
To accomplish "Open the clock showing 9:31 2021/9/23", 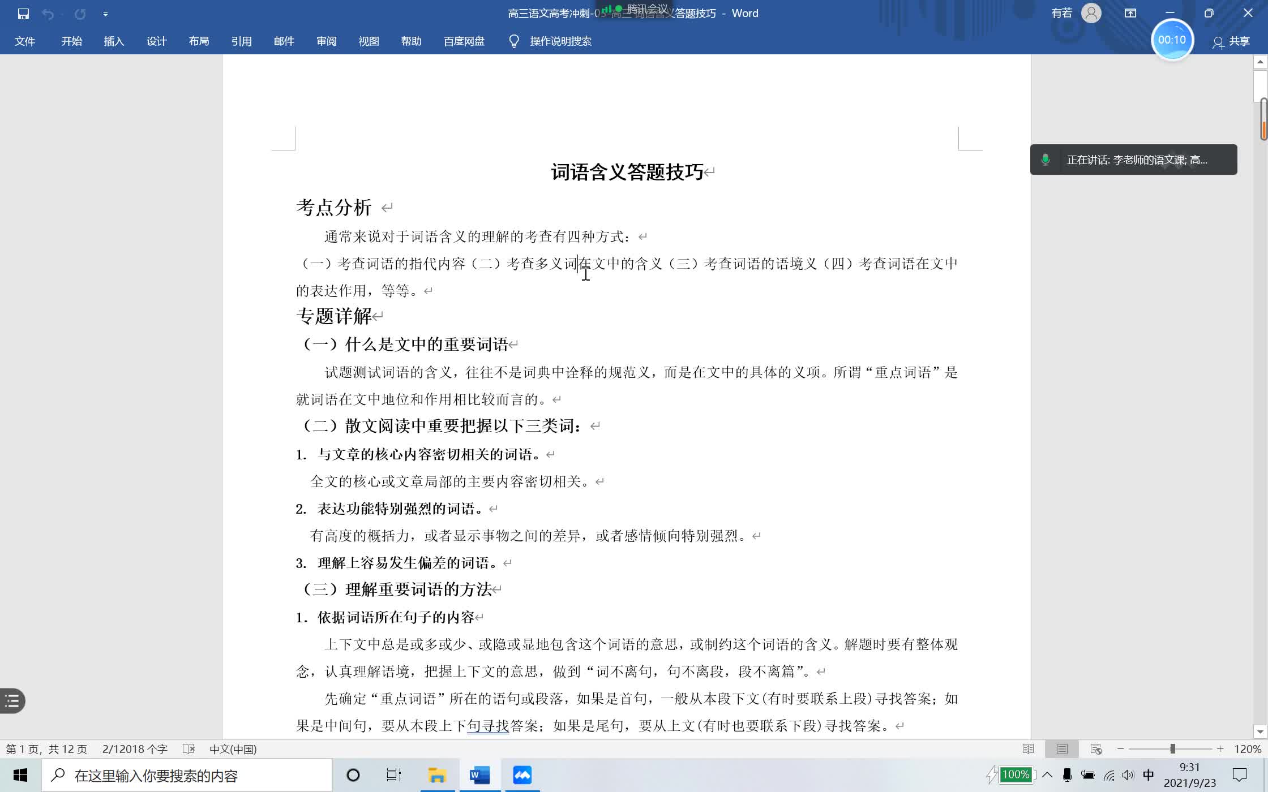I will tap(1190, 775).
